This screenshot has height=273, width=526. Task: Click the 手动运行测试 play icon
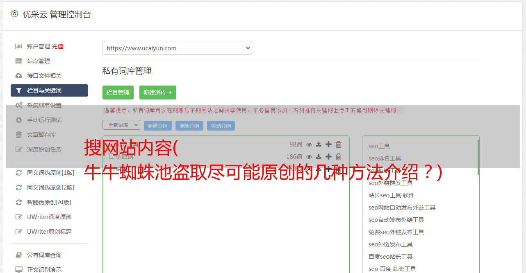[19, 120]
